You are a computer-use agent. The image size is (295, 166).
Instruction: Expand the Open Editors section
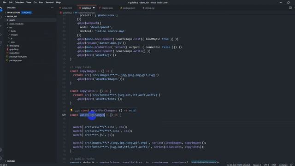click(13, 12)
